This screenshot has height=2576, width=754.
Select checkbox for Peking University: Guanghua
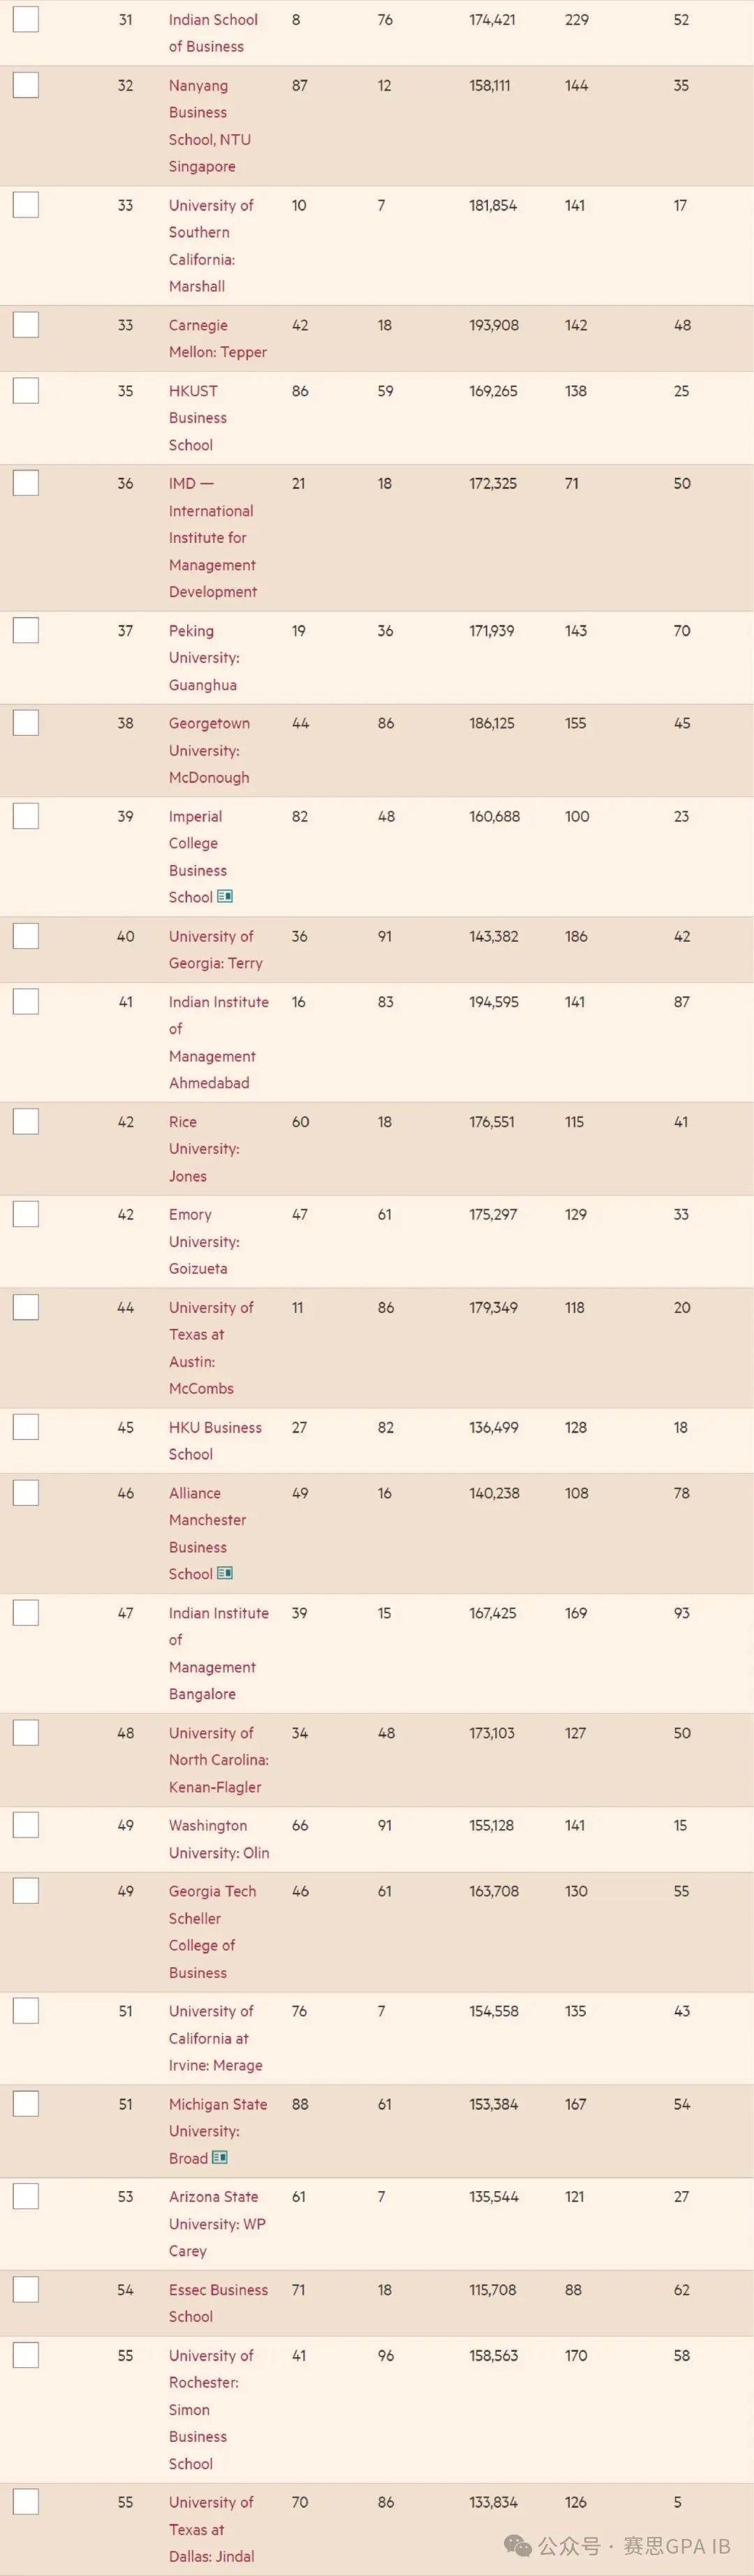click(x=26, y=630)
